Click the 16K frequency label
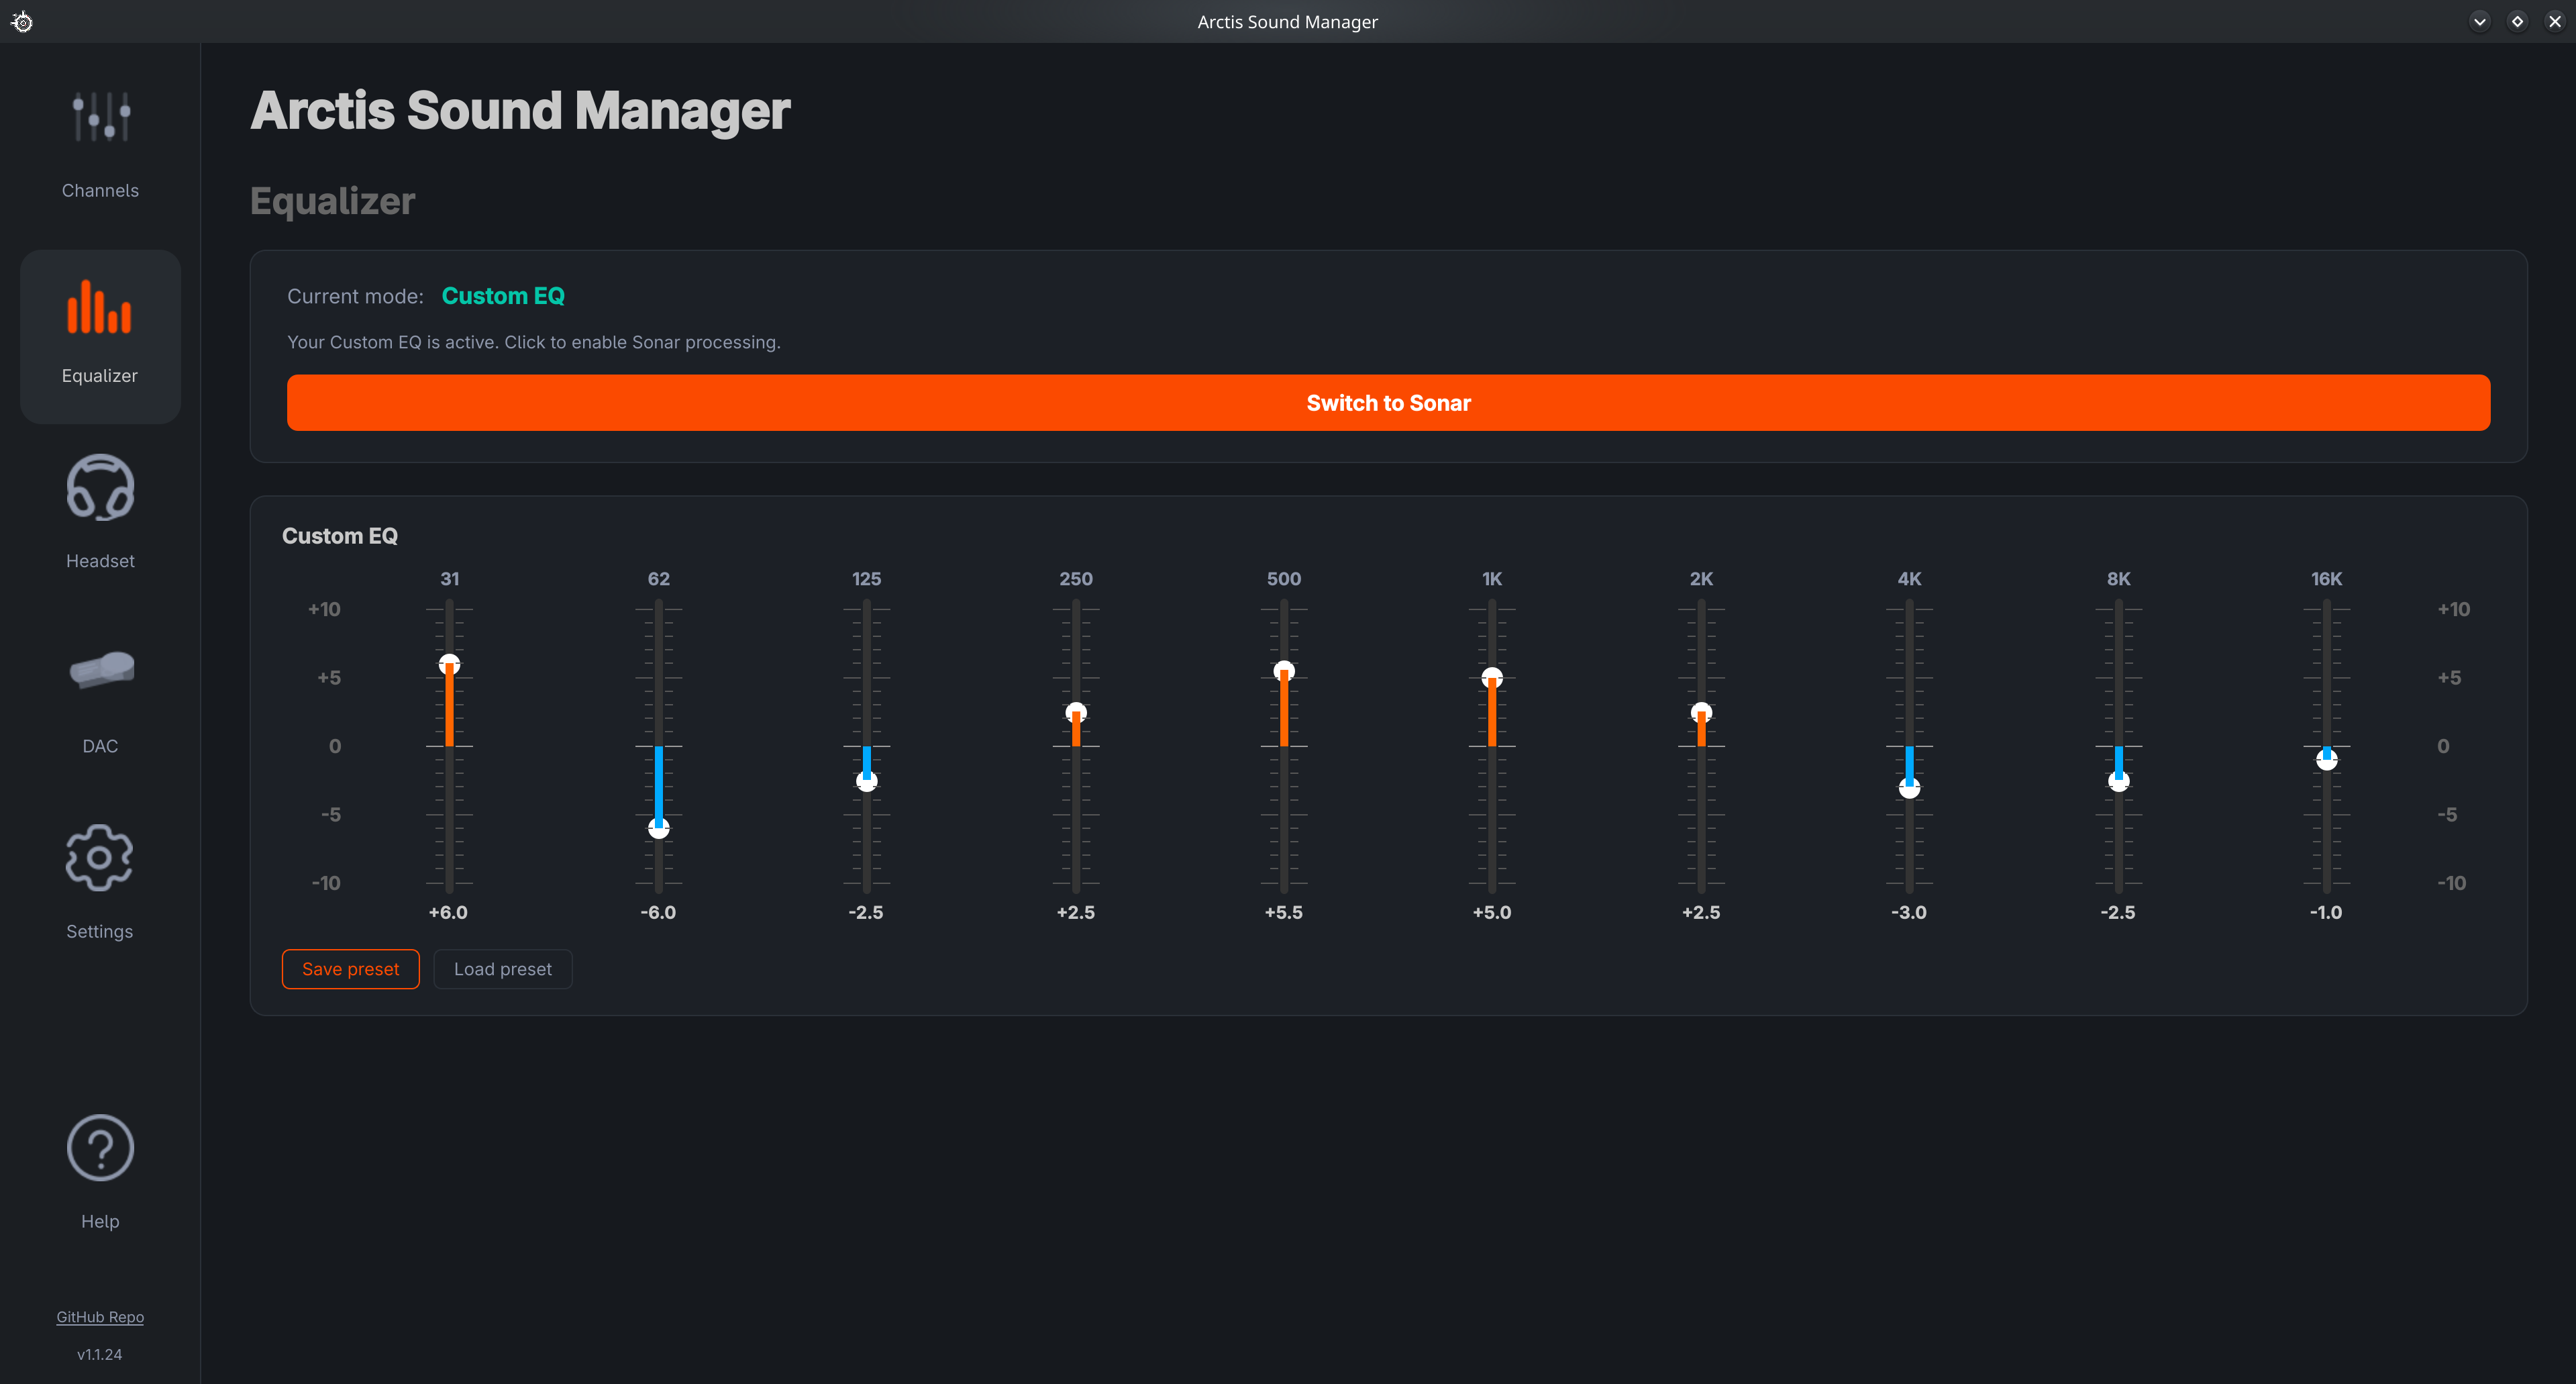This screenshot has height=1384, width=2576. 2326,579
